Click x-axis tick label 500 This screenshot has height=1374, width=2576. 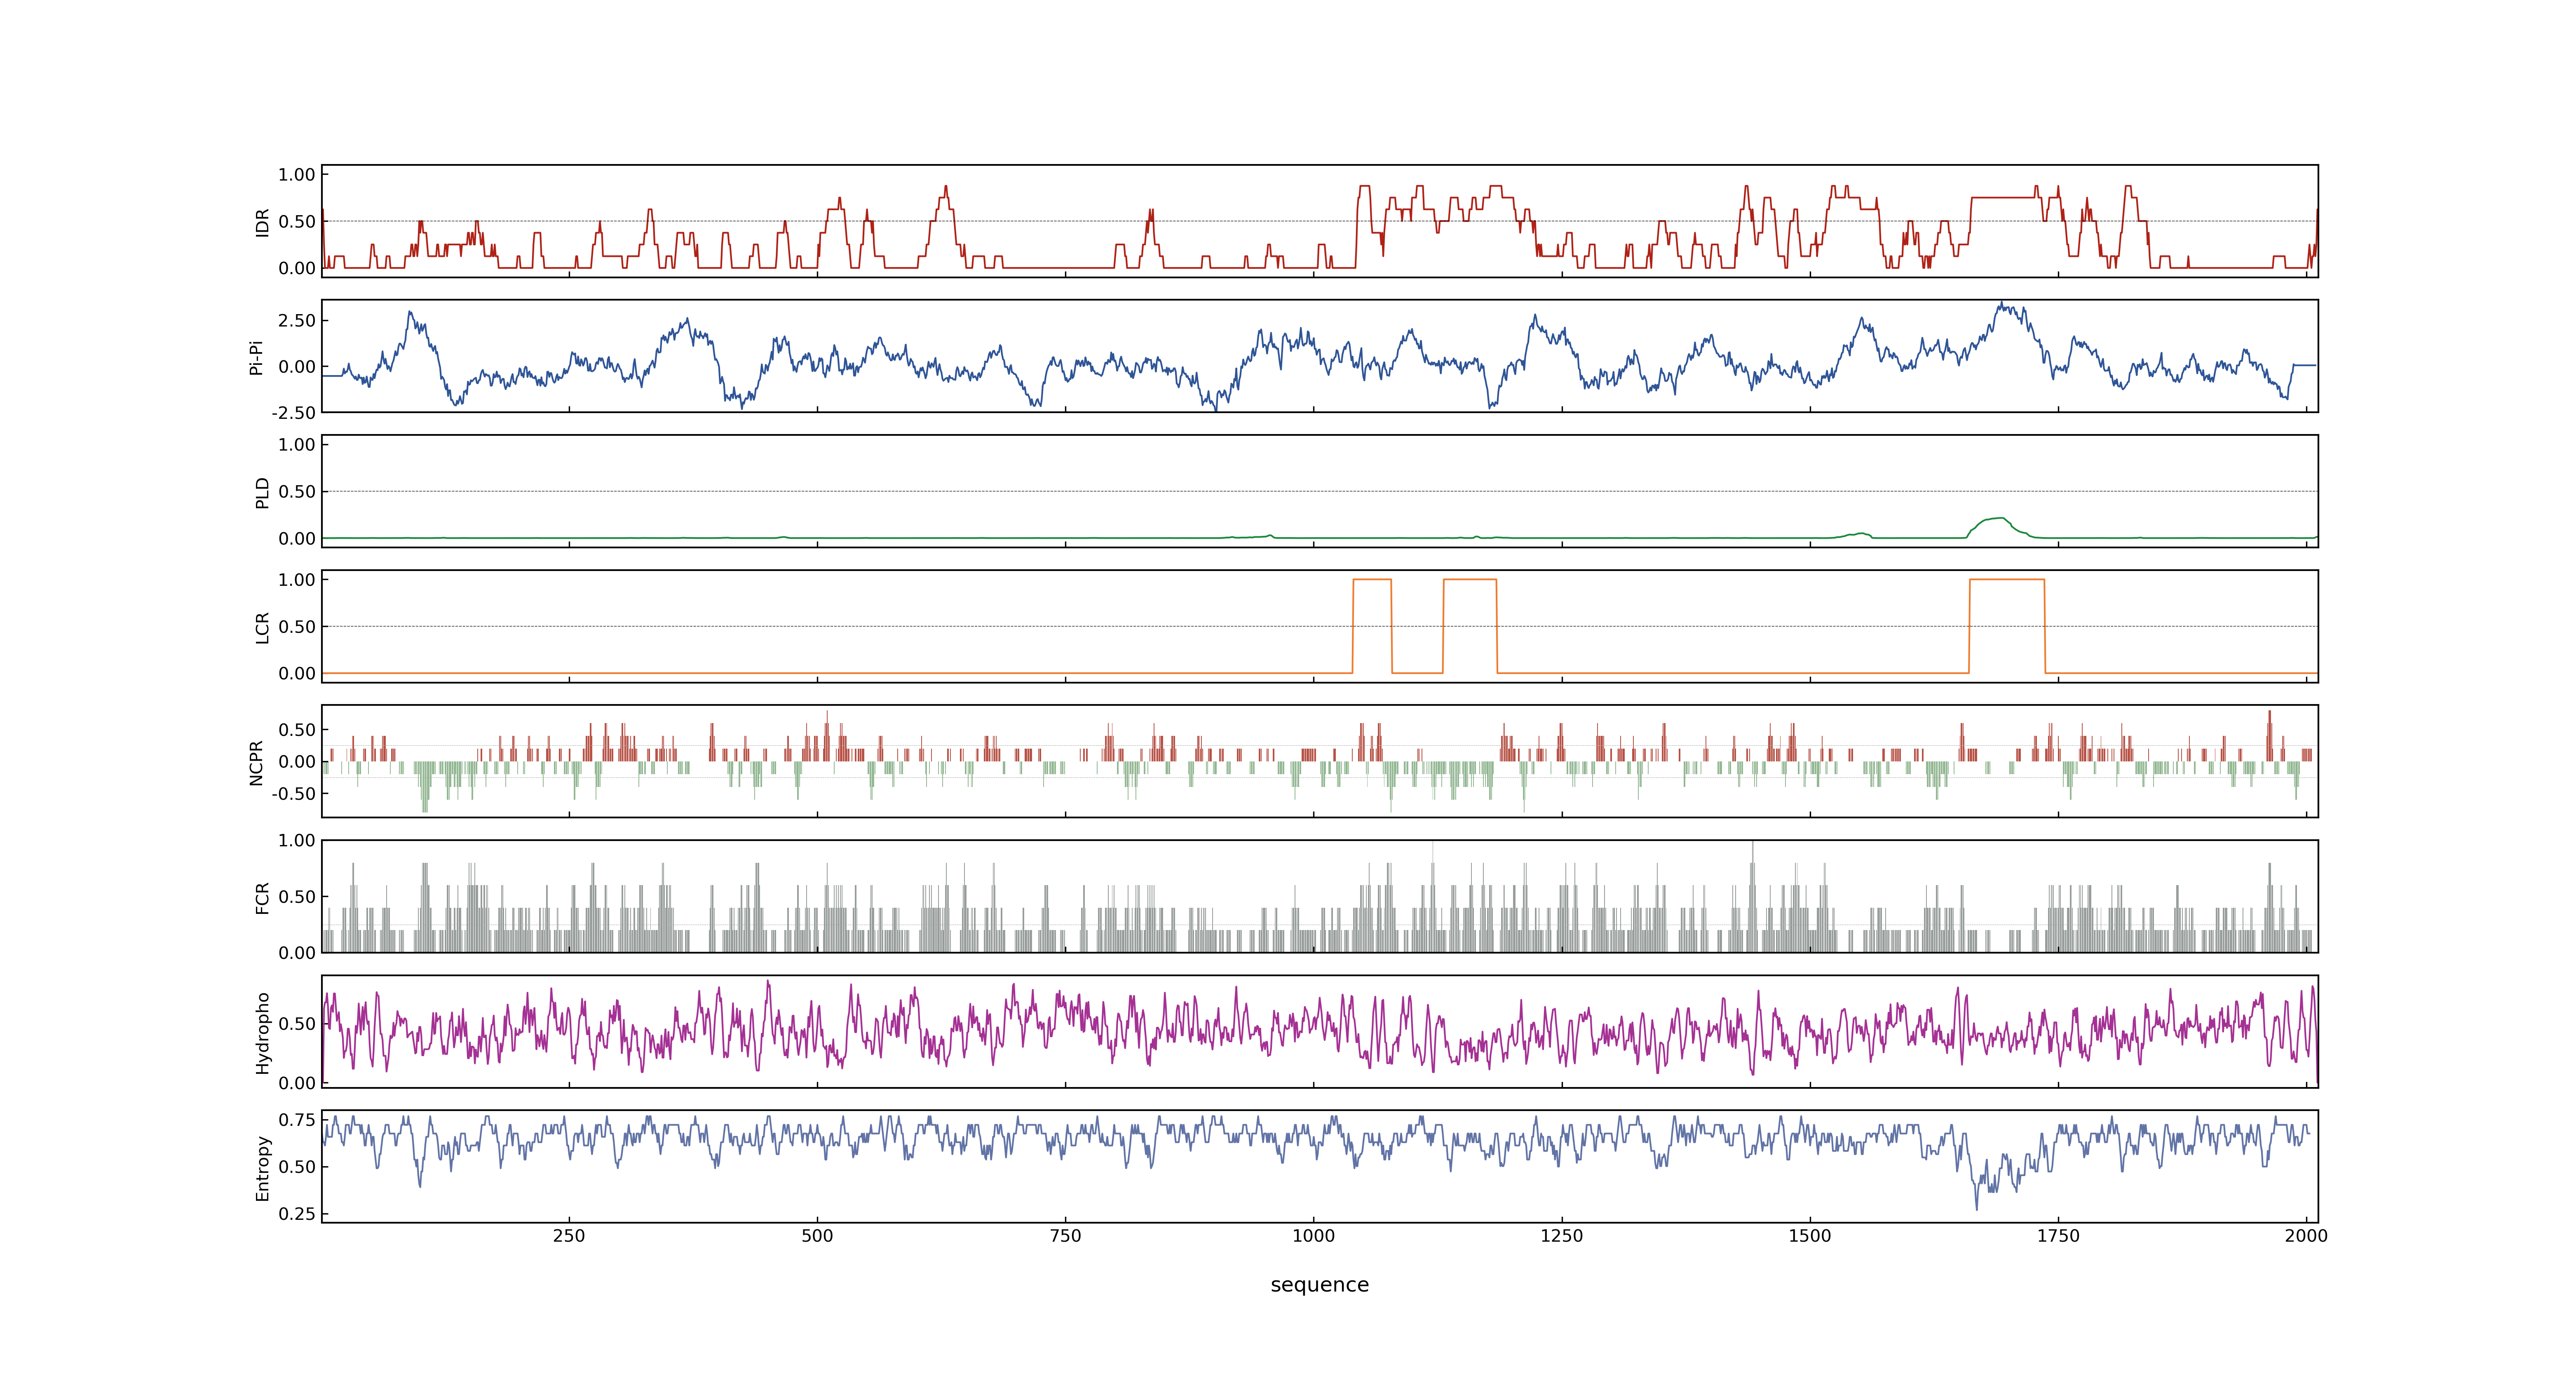[x=817, y=1236]
